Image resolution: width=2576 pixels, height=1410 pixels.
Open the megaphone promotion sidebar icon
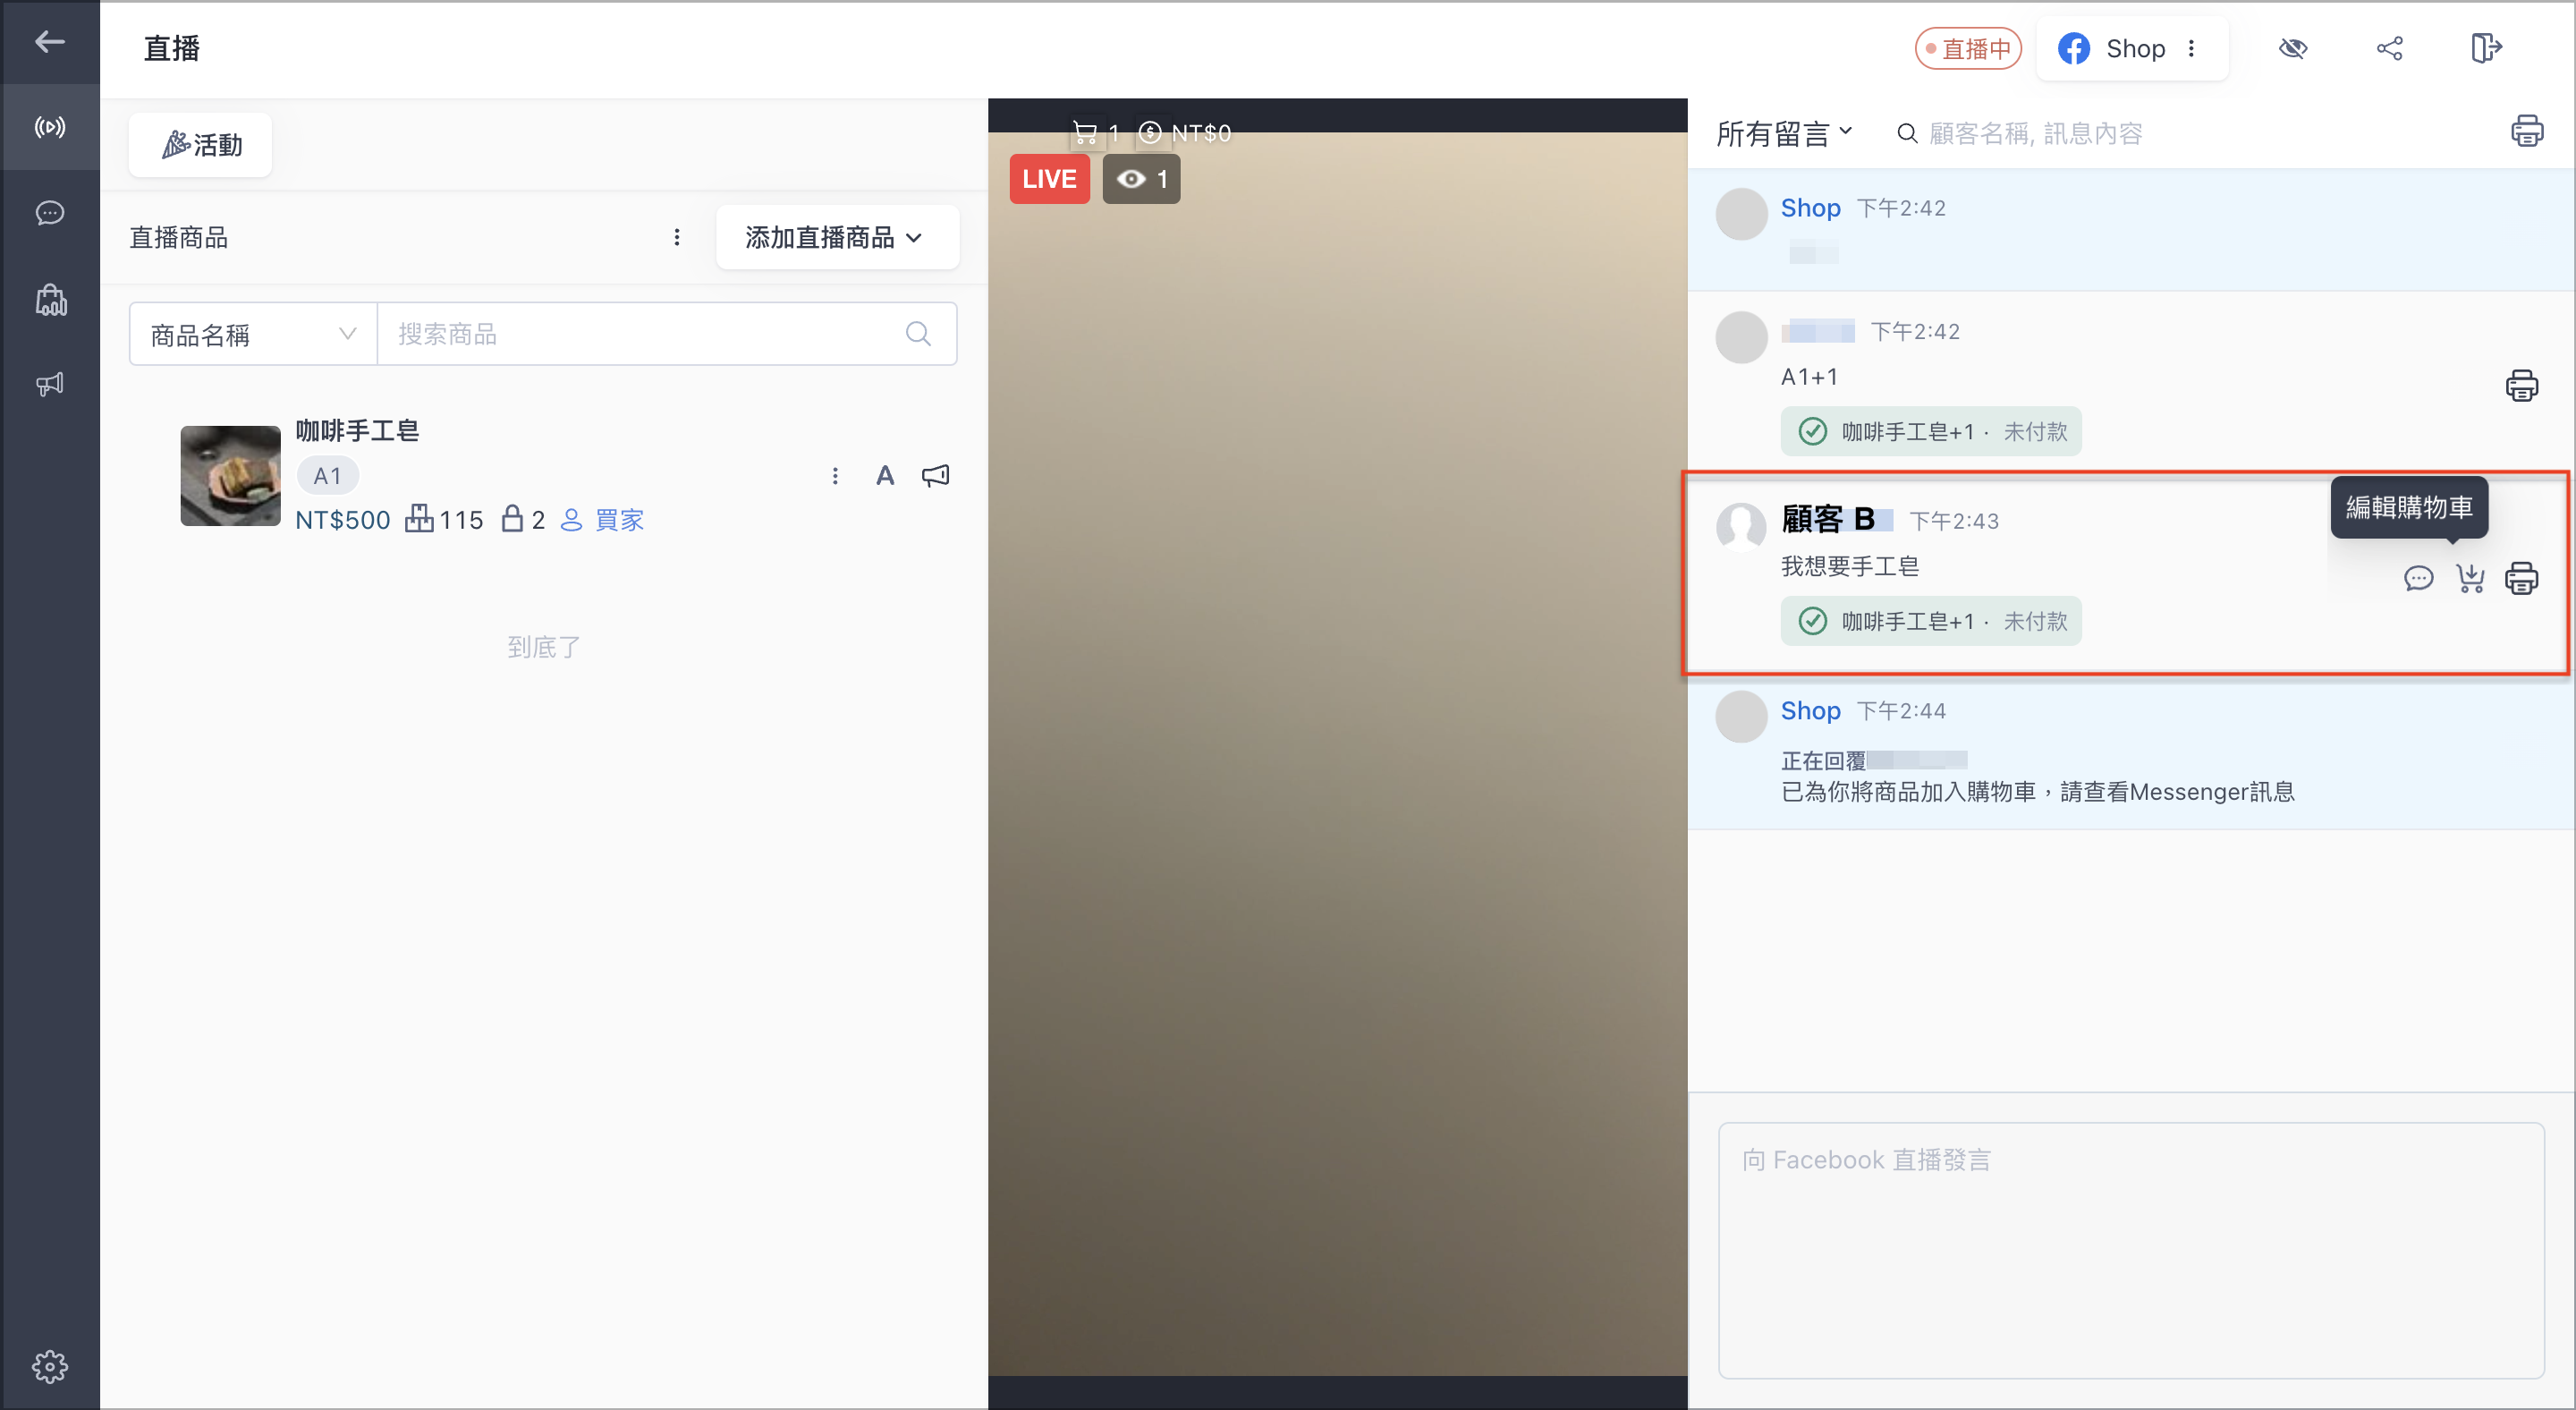coord(50,384)
